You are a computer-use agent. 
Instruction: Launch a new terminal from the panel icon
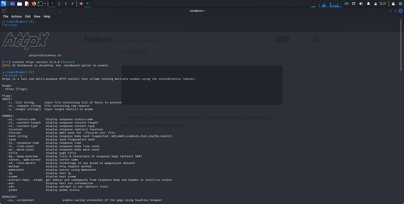(40, 4)
